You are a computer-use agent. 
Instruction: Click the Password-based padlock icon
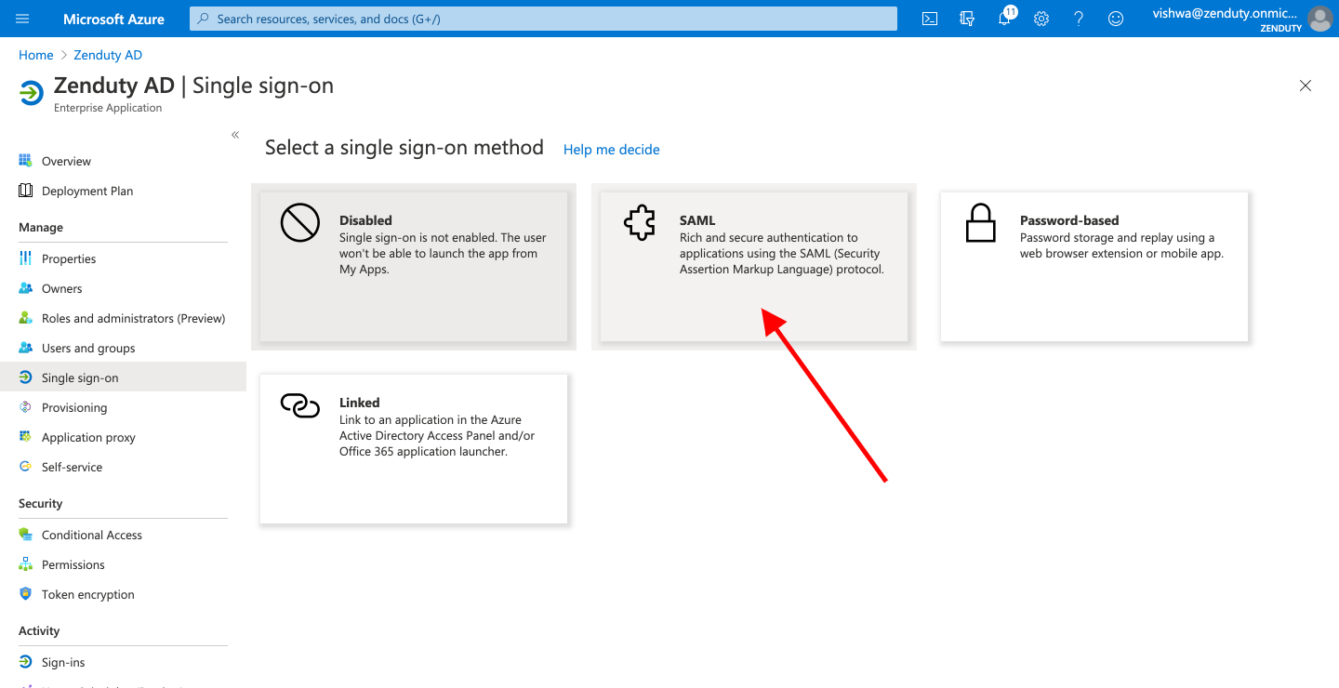click(x=980, y=224)
